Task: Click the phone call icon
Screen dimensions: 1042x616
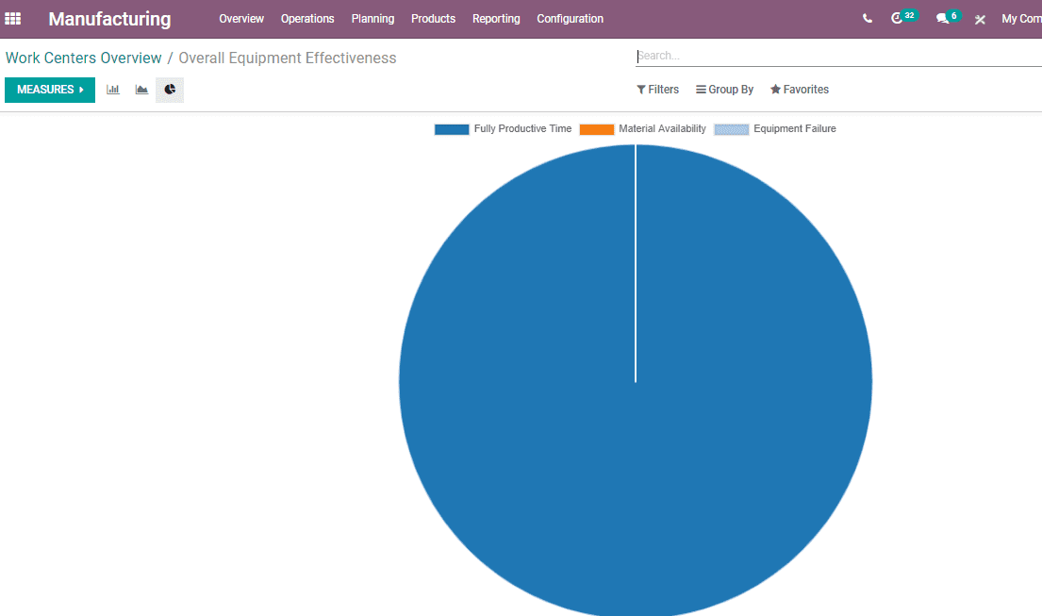Action: pyautogui.click(x=868, y=19)
